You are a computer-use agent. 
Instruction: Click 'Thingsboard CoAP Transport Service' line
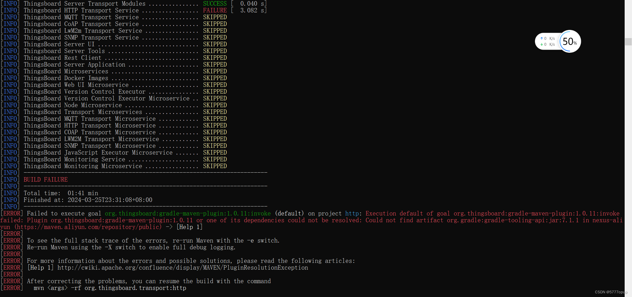[114, 24]
